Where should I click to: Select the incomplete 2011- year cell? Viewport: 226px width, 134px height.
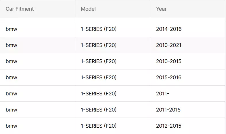(x=162, y=94)
